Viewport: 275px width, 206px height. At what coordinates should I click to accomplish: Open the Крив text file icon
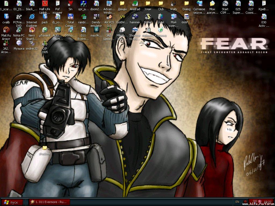point(264,3)
